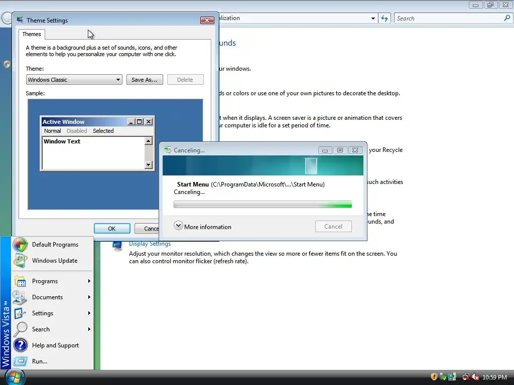Click Window Text in sample window
Image resolution: width=514 pixels, height=385 pixels.
tap(62, 141)
